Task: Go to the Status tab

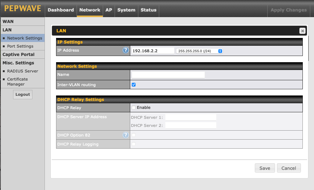Action: (148, 10)
